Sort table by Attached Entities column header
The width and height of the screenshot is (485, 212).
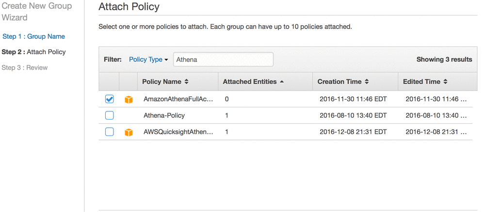pos(249,82)
